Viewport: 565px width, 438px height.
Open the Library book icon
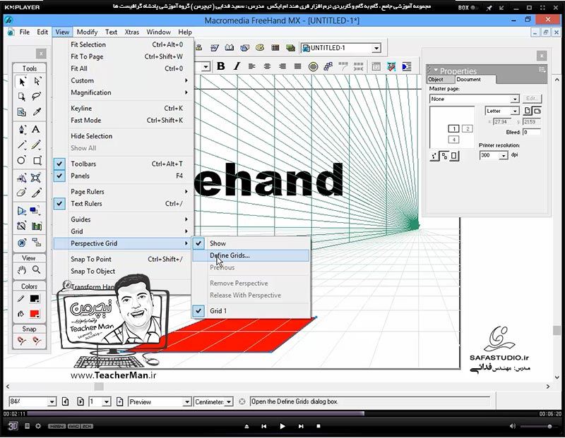[x=230, y=47]
